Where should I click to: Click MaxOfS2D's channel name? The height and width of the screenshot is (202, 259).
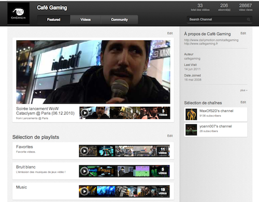click(217, 111)
